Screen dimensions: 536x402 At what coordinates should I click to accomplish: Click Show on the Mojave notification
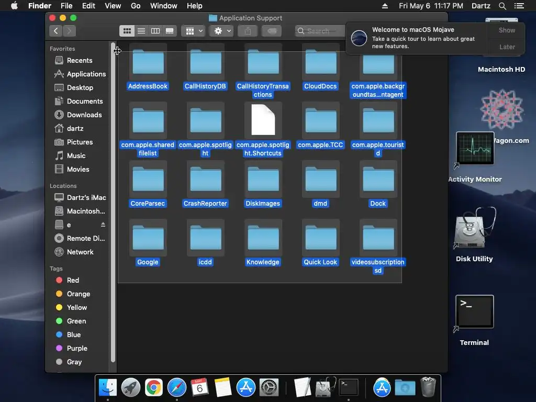click(x=507, y=30)
